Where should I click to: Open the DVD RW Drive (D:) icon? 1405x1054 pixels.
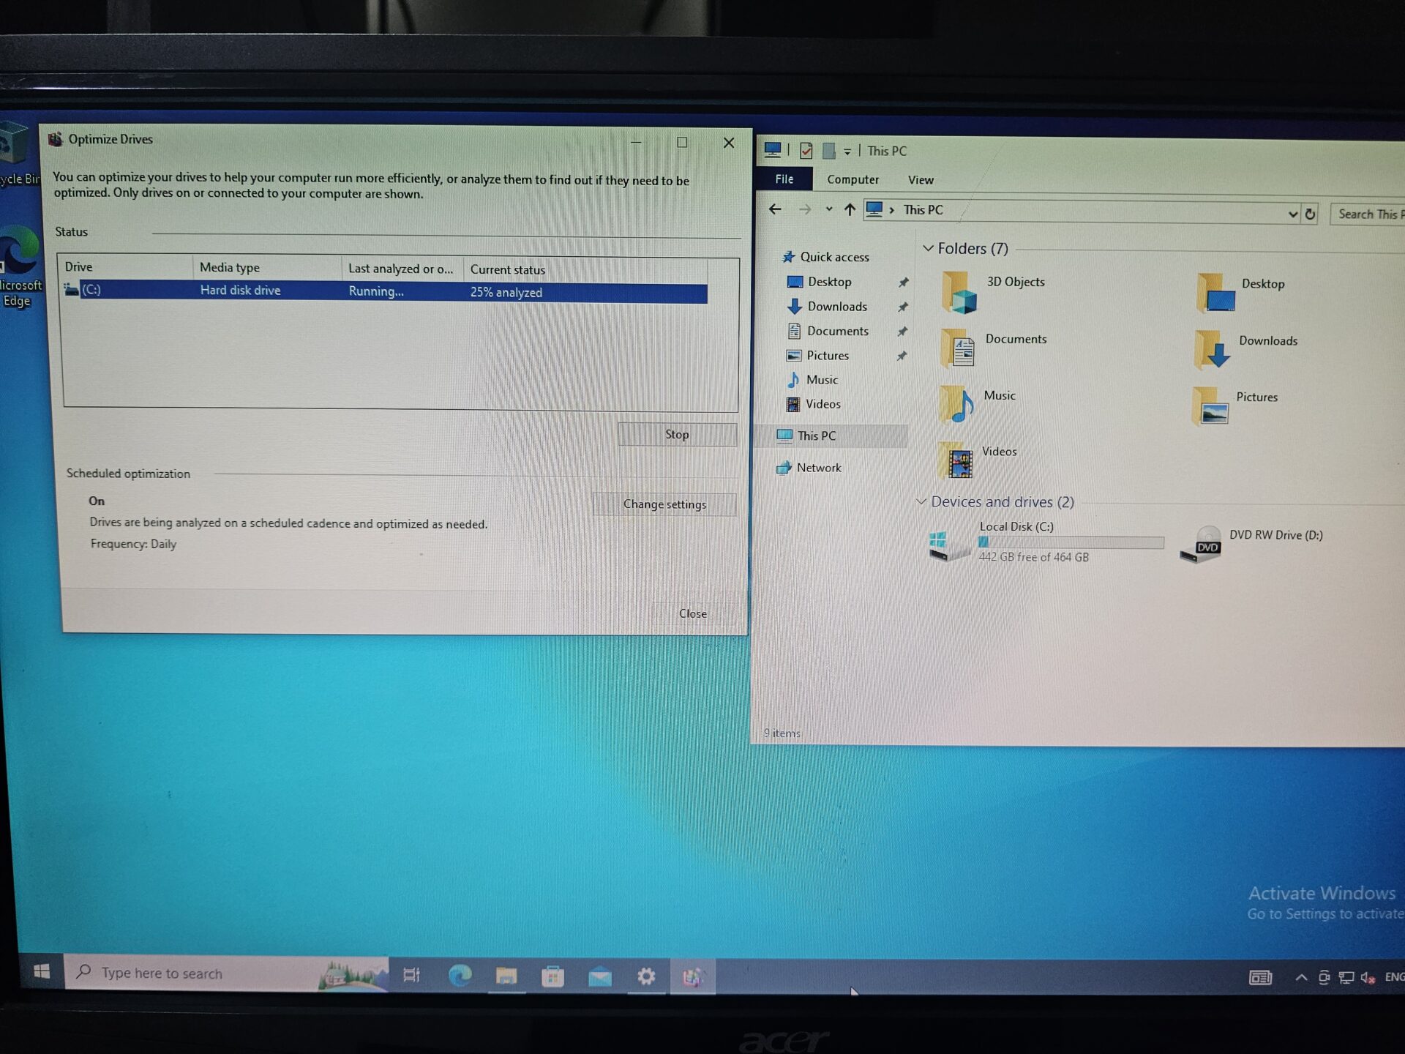point(1202,545)
